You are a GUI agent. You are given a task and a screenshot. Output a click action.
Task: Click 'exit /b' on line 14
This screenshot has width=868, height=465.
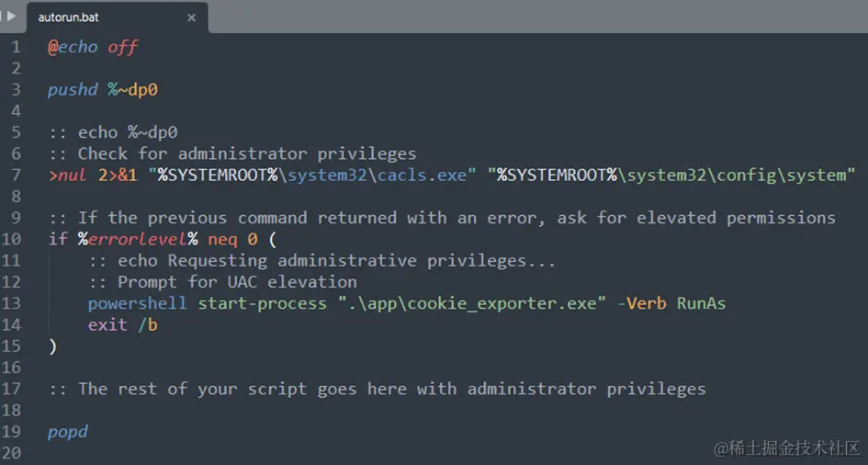(x=122, y=324)
